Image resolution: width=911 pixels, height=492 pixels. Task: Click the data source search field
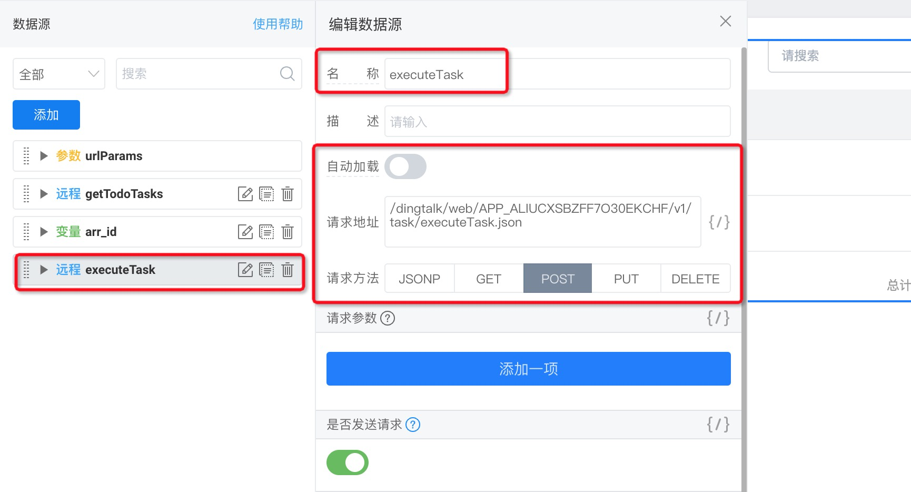[x=209, y=74]
